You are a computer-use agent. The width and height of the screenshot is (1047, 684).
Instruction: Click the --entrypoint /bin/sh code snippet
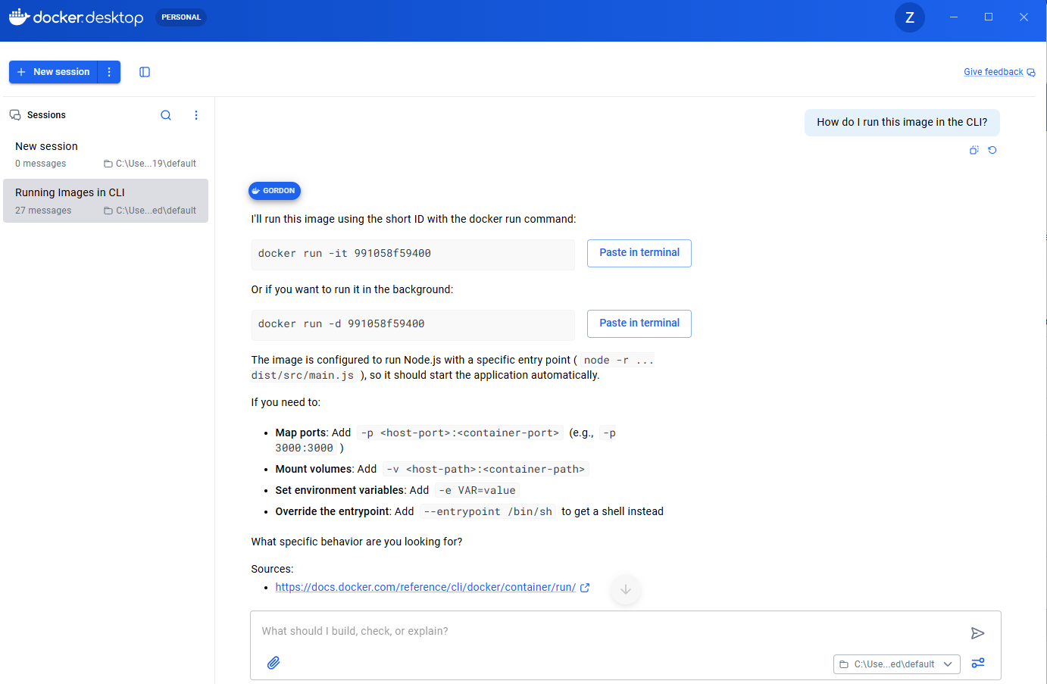(x=488, y=512)
